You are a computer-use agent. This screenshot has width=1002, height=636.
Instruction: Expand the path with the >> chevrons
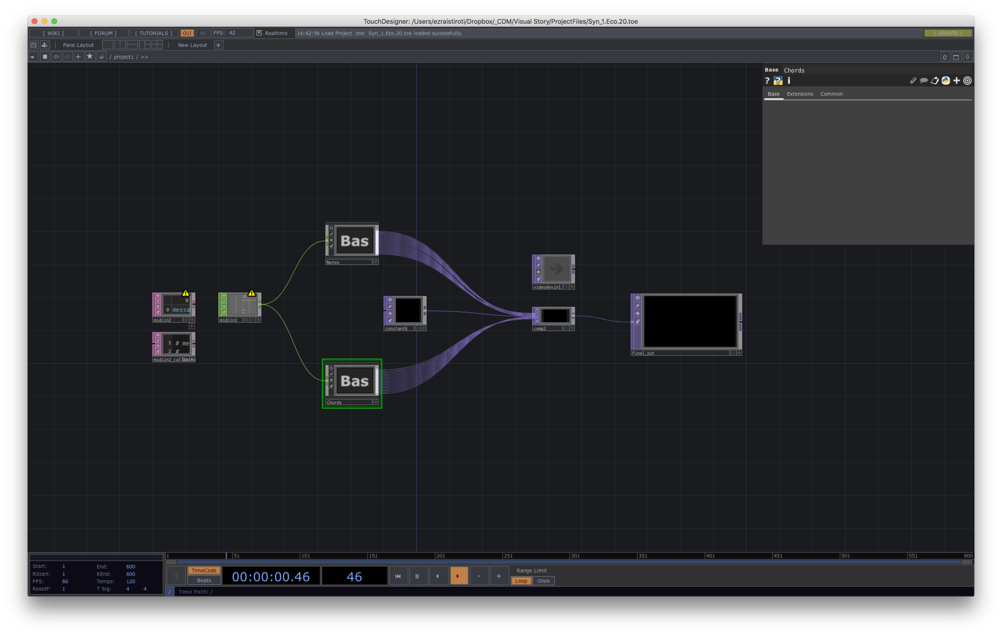click(x=144, y=57)
